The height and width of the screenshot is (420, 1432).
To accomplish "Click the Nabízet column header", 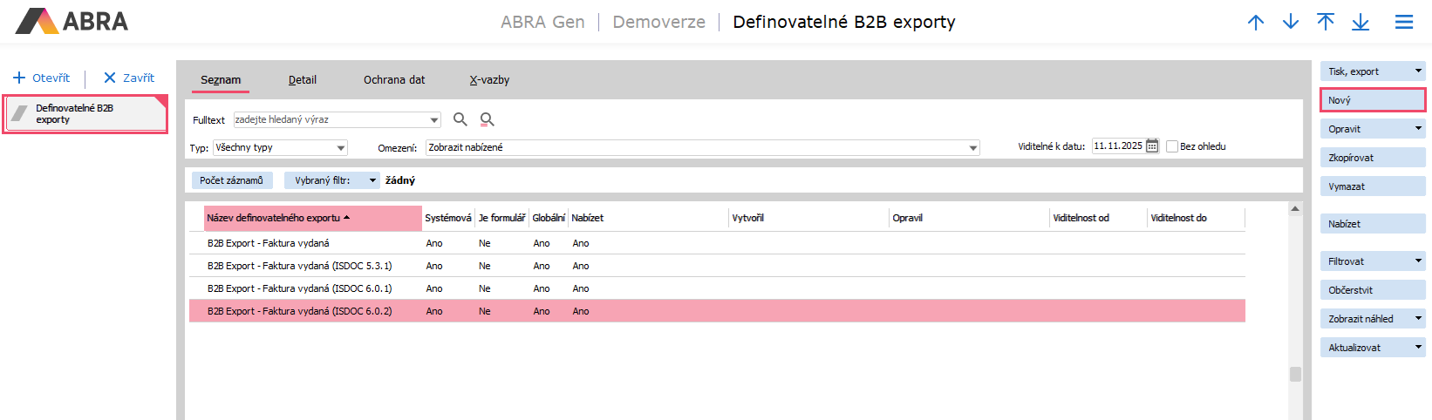I will pos(649,218).
